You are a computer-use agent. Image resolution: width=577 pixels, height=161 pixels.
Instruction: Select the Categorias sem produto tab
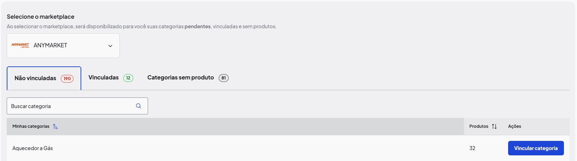click(x=188, y=78)
